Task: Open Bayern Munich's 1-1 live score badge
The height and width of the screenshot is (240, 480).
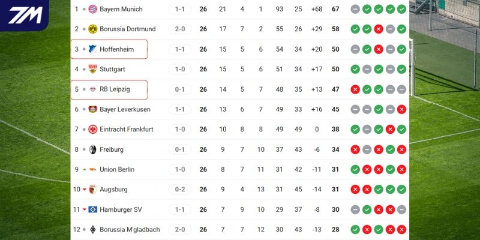Action: click(180, 9)
